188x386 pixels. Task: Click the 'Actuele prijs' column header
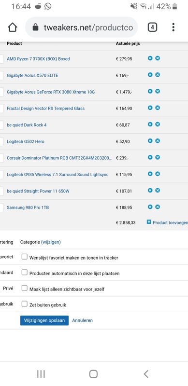click(128, 43)
